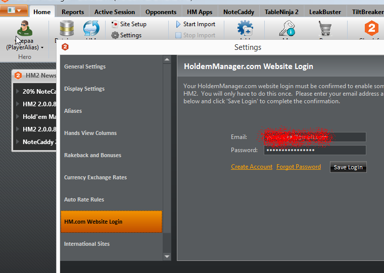Open the Reports tab

pos(73,12)
